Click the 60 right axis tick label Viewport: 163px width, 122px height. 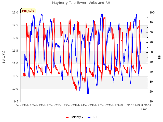(151, 52)
